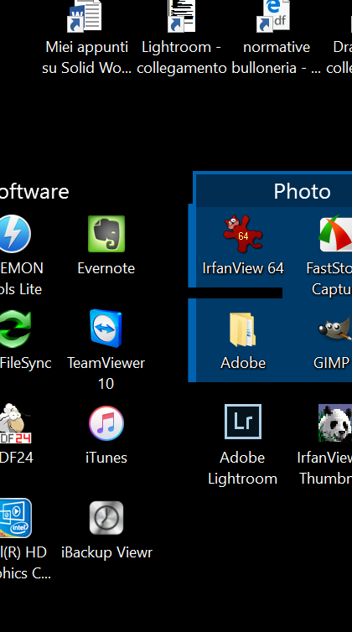
Task: Open the iTunes icon
Action: click(106, 423)
